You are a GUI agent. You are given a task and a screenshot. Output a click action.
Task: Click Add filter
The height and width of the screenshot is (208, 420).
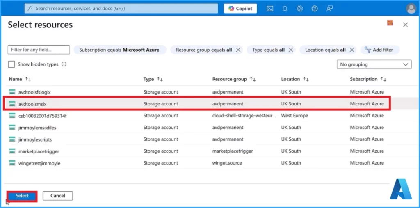pos(380,50)
